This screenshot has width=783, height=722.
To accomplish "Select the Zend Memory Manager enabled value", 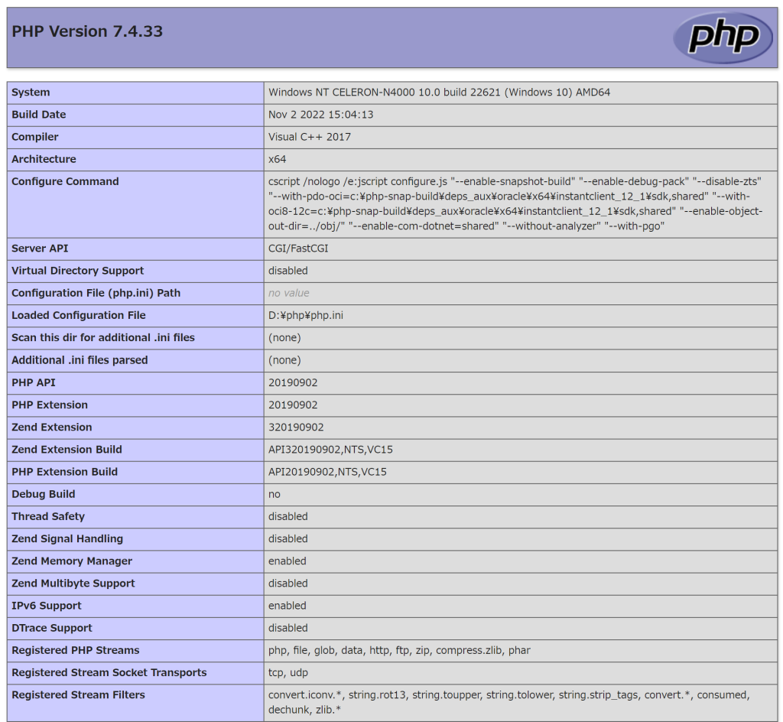I will point(288,561).
